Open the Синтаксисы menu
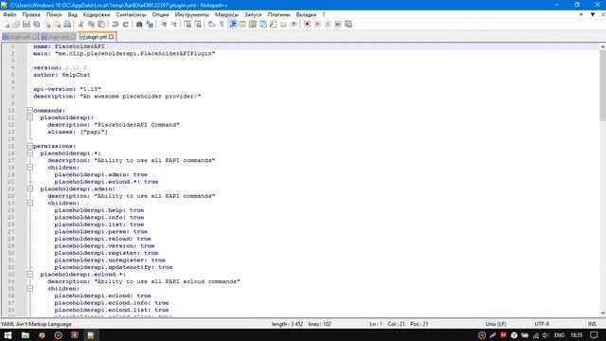 coord(131,15)
